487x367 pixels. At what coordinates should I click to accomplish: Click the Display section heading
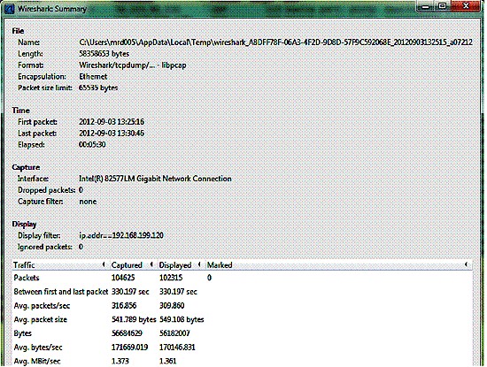(x=24, y=224)
